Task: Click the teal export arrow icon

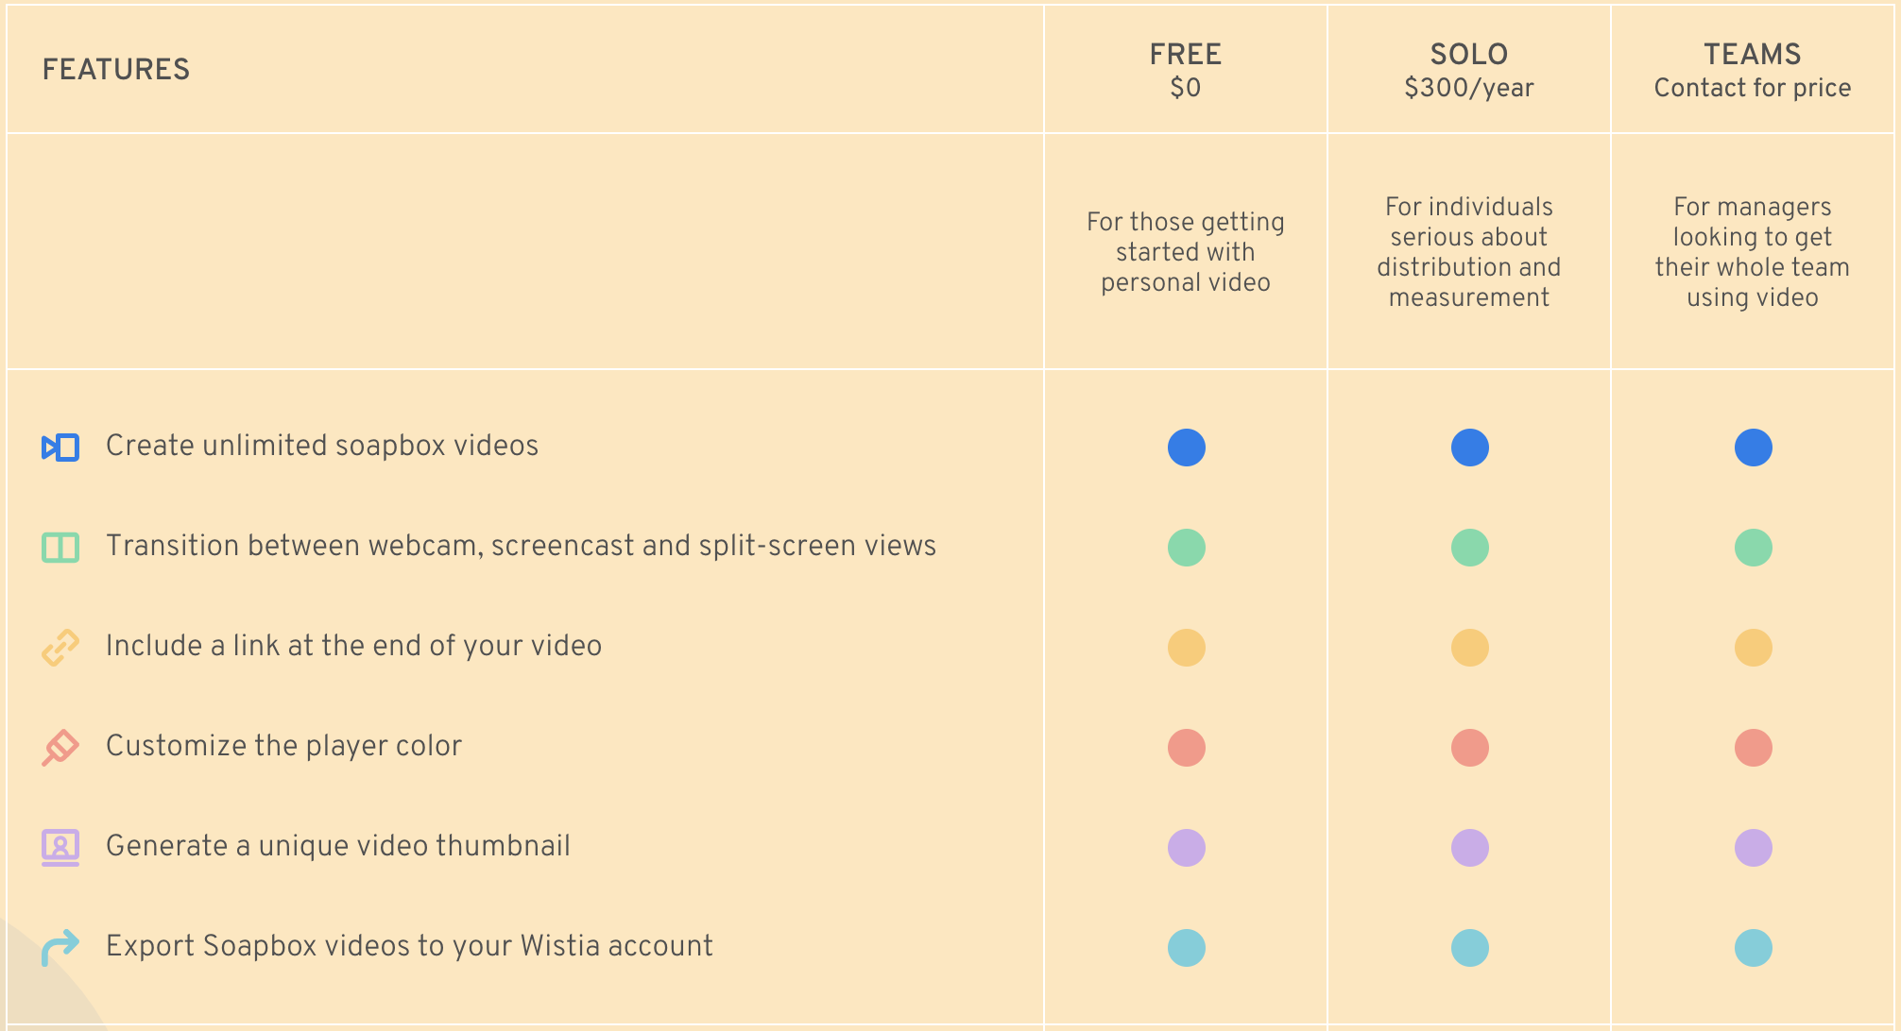Action: [x=60, y=948]
